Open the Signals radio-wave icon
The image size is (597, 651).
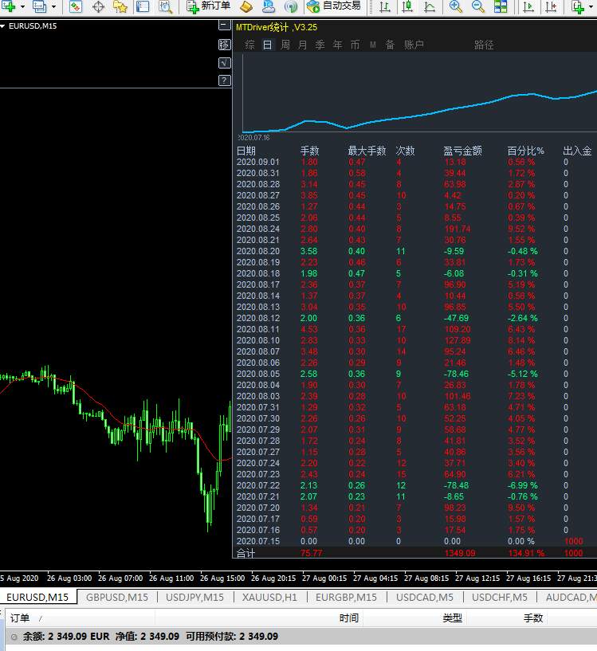(x=291, y=6)
